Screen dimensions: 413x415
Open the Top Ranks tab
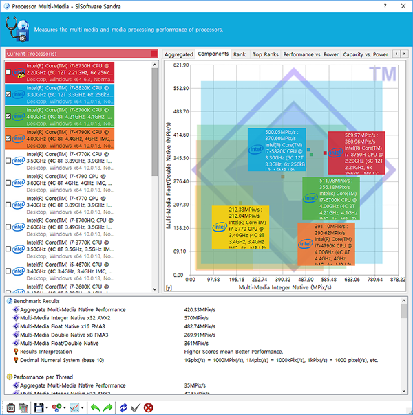pyautogui.click(x=265, y=54)
